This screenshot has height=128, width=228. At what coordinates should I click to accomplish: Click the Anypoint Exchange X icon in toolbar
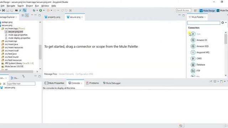pyautogui.click(x=4, y=10)
